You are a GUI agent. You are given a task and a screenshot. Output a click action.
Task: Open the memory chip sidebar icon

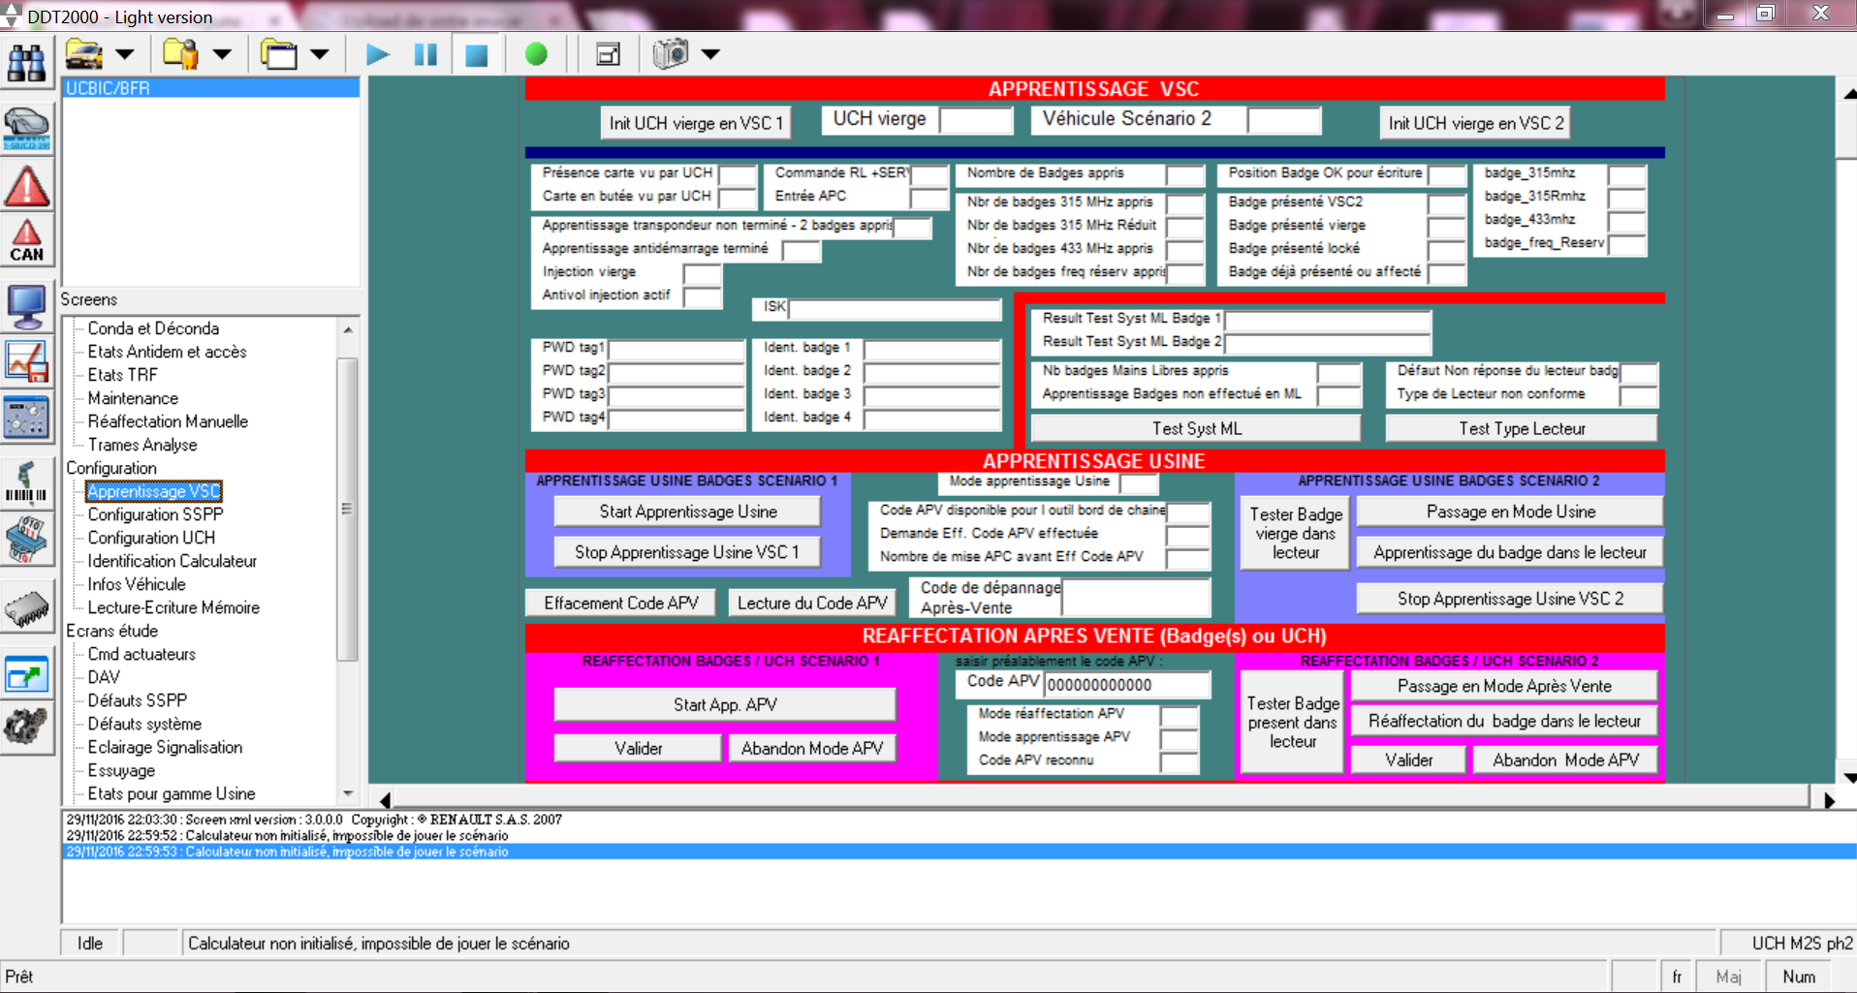(x=26, y=609)
